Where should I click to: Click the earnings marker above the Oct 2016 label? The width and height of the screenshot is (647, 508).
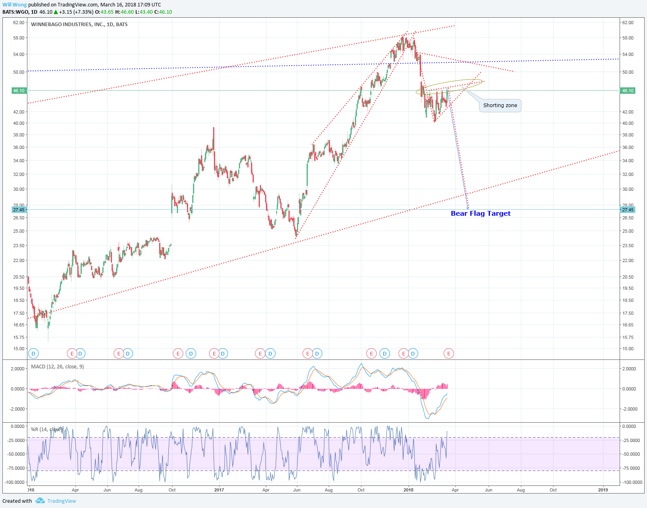coord(178,354)
